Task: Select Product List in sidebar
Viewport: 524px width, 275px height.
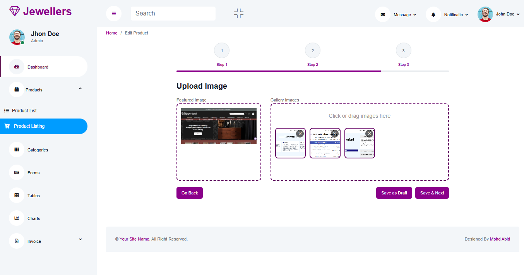Action: pyautogui.click(x=24, y=110)
